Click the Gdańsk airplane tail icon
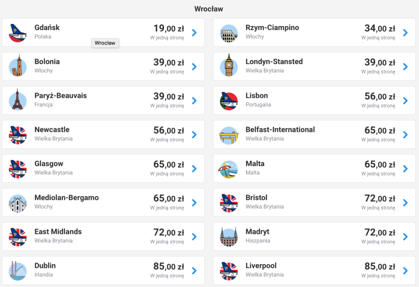This screenshot has width=419, height=287. click(x=18, y=33)
